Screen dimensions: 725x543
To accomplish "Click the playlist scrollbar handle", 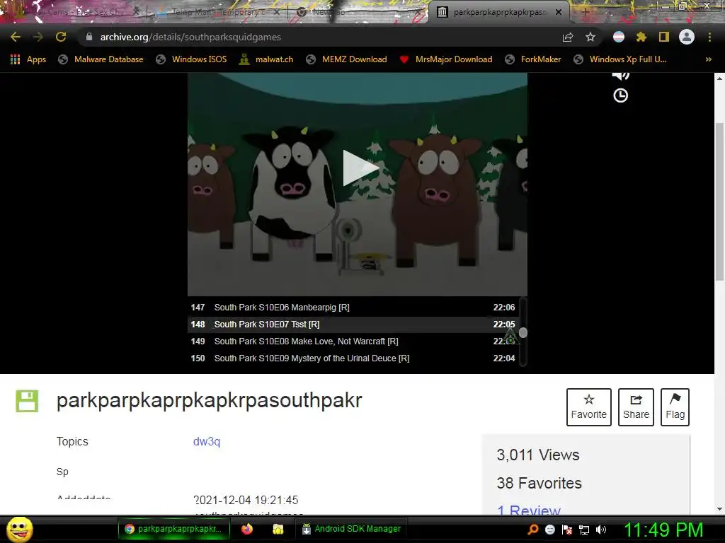I will click(x=523, y=332).
